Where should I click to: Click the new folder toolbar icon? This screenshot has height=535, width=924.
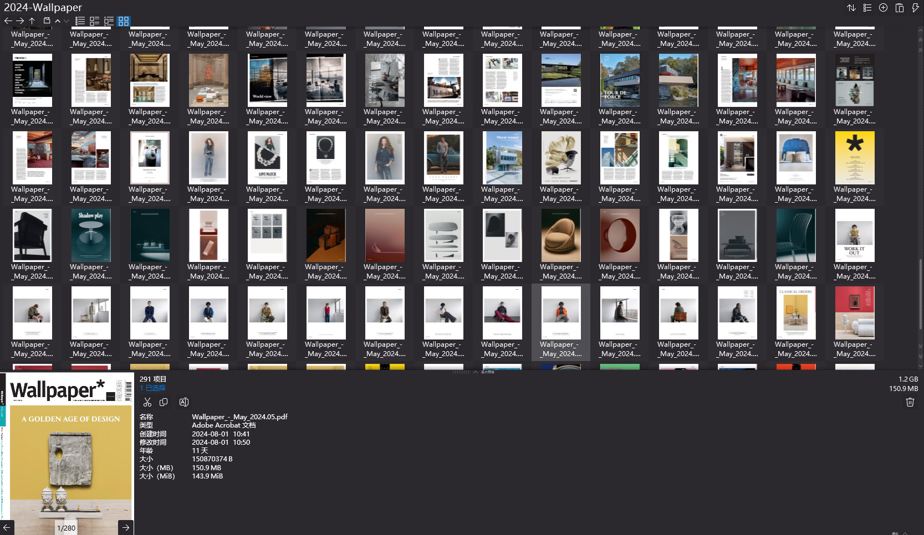tap(47, 20)
